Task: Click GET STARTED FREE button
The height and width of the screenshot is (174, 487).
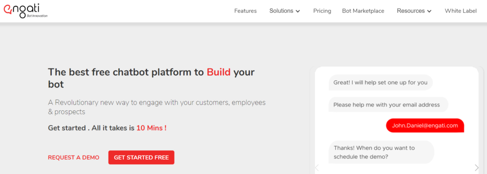Action: tap(141, 157)
